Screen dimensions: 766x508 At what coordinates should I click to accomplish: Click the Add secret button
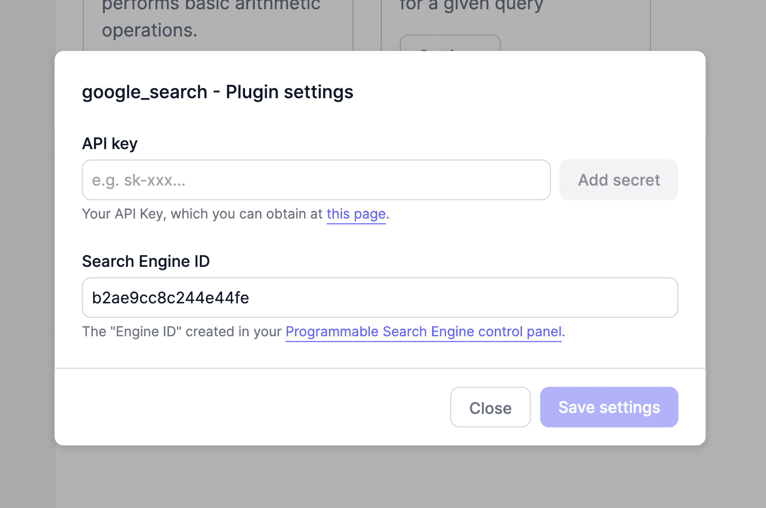coord(619,180)
